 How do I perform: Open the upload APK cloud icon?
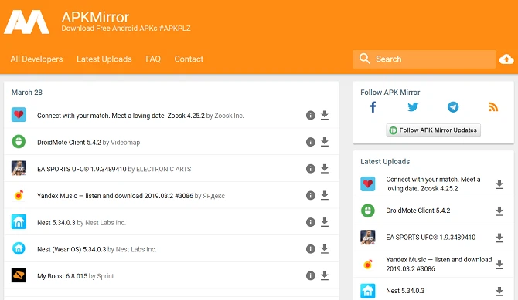coord(506,59)
